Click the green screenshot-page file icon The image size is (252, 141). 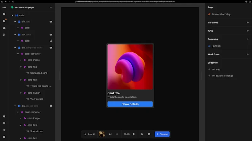coord(12,7)
